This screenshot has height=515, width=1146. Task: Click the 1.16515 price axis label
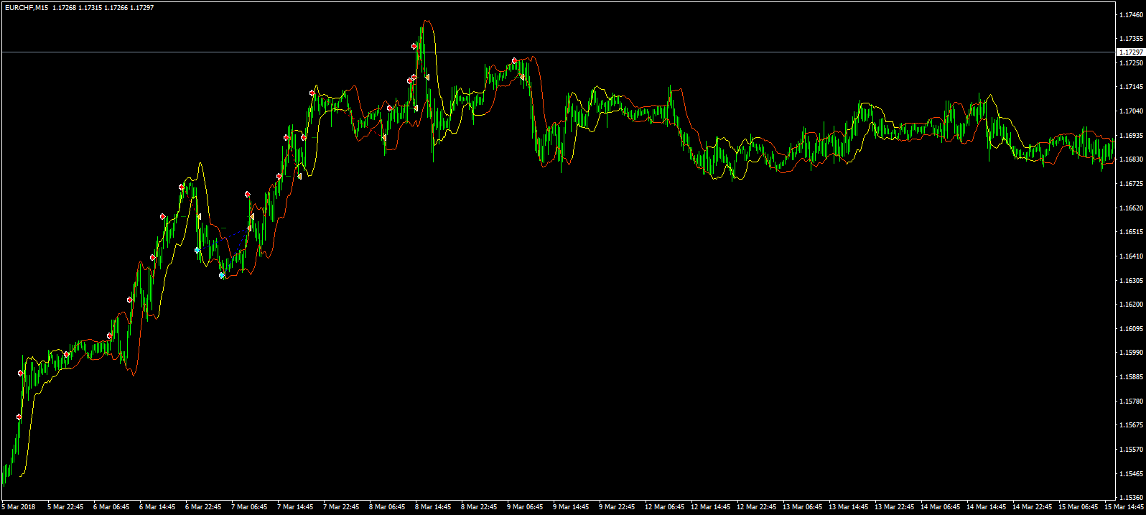(x=1132, y=232)
